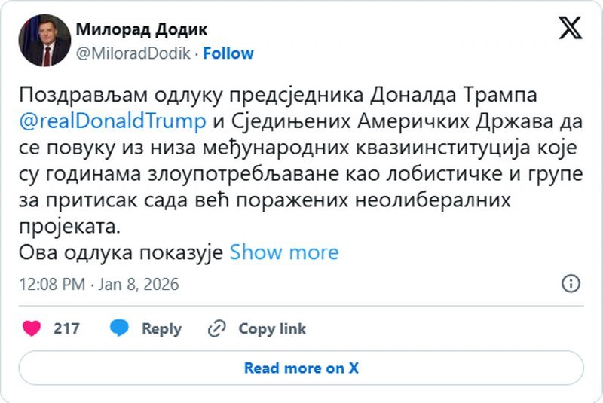
Task: Click the display name Милорад Додик
Action: pyautogui.click(x=141, y=29)
